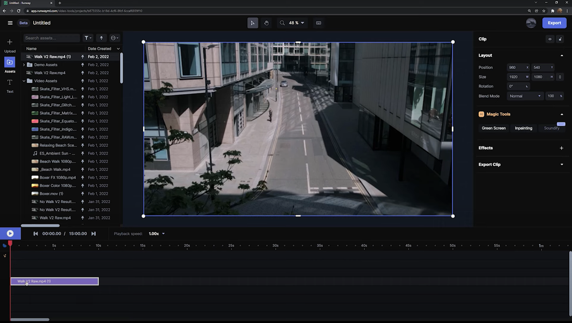
Task: Open the playback speed 1.00x dropdown
Action: click(x=157, y=234)
